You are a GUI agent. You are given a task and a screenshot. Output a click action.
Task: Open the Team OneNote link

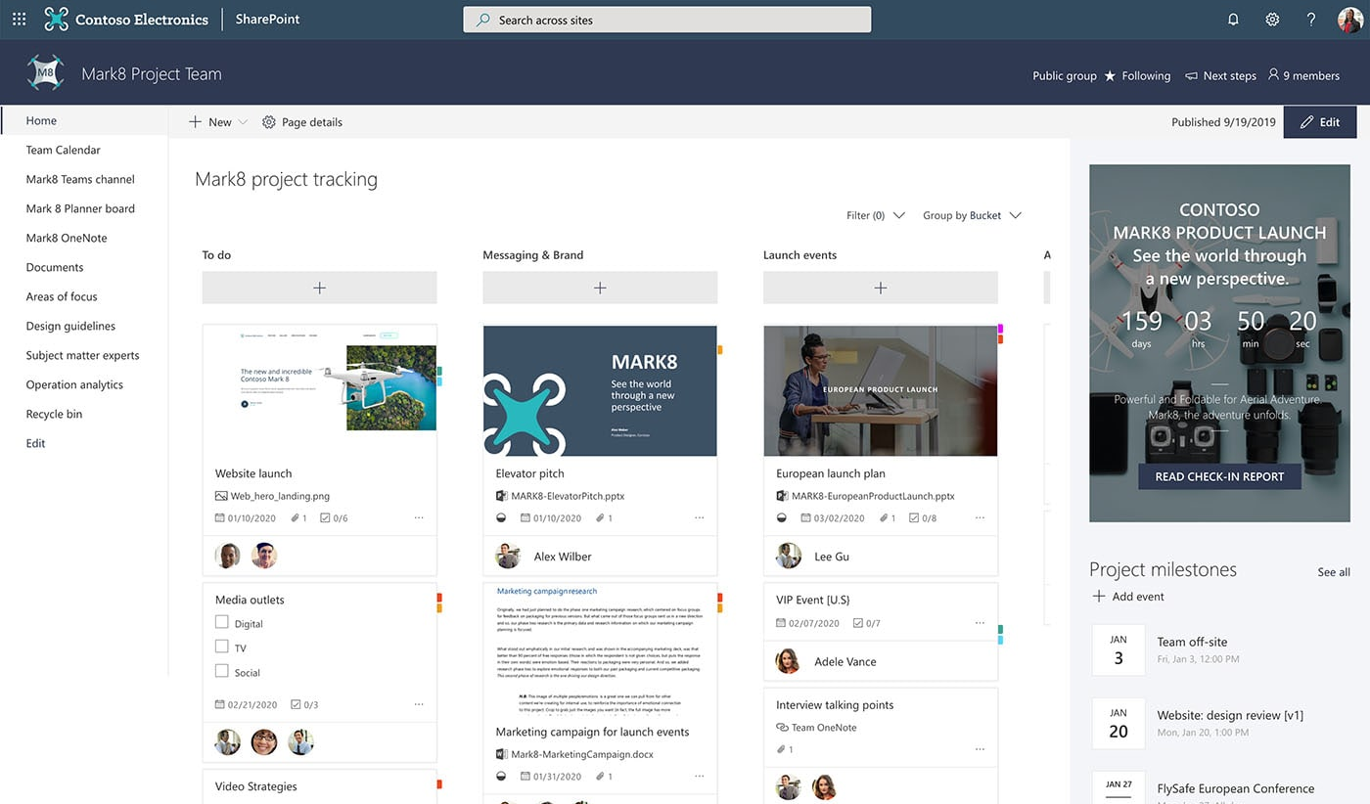click(x=815, y=727)
